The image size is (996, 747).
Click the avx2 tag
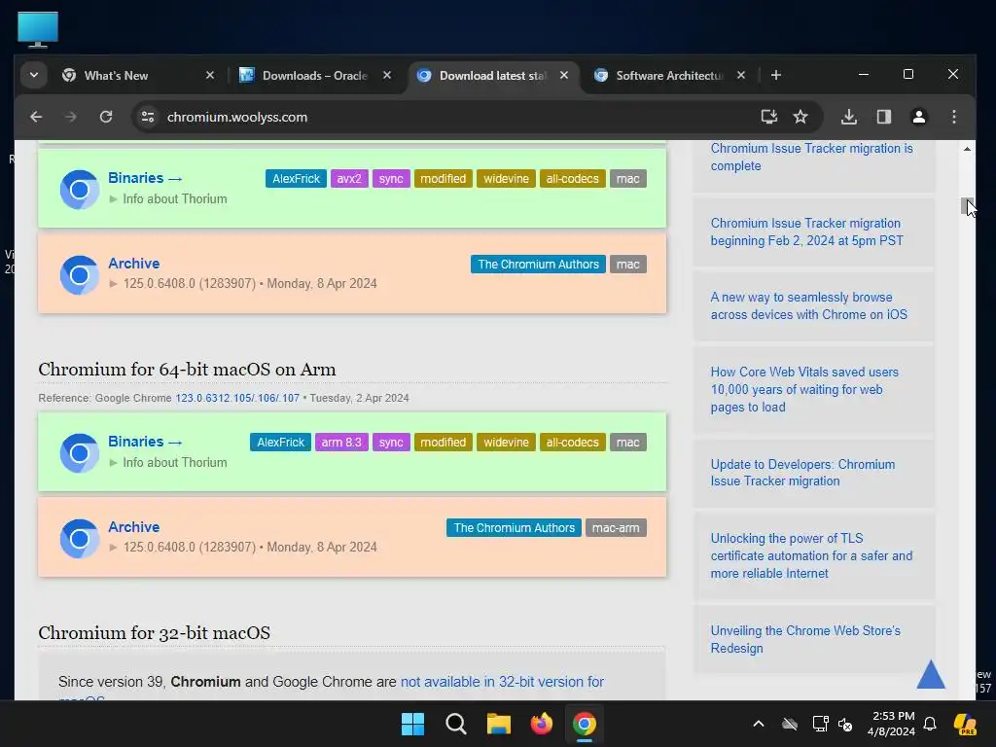tap(349, 179)
